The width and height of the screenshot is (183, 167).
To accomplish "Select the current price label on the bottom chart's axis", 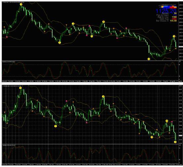I will coord(181,136).
